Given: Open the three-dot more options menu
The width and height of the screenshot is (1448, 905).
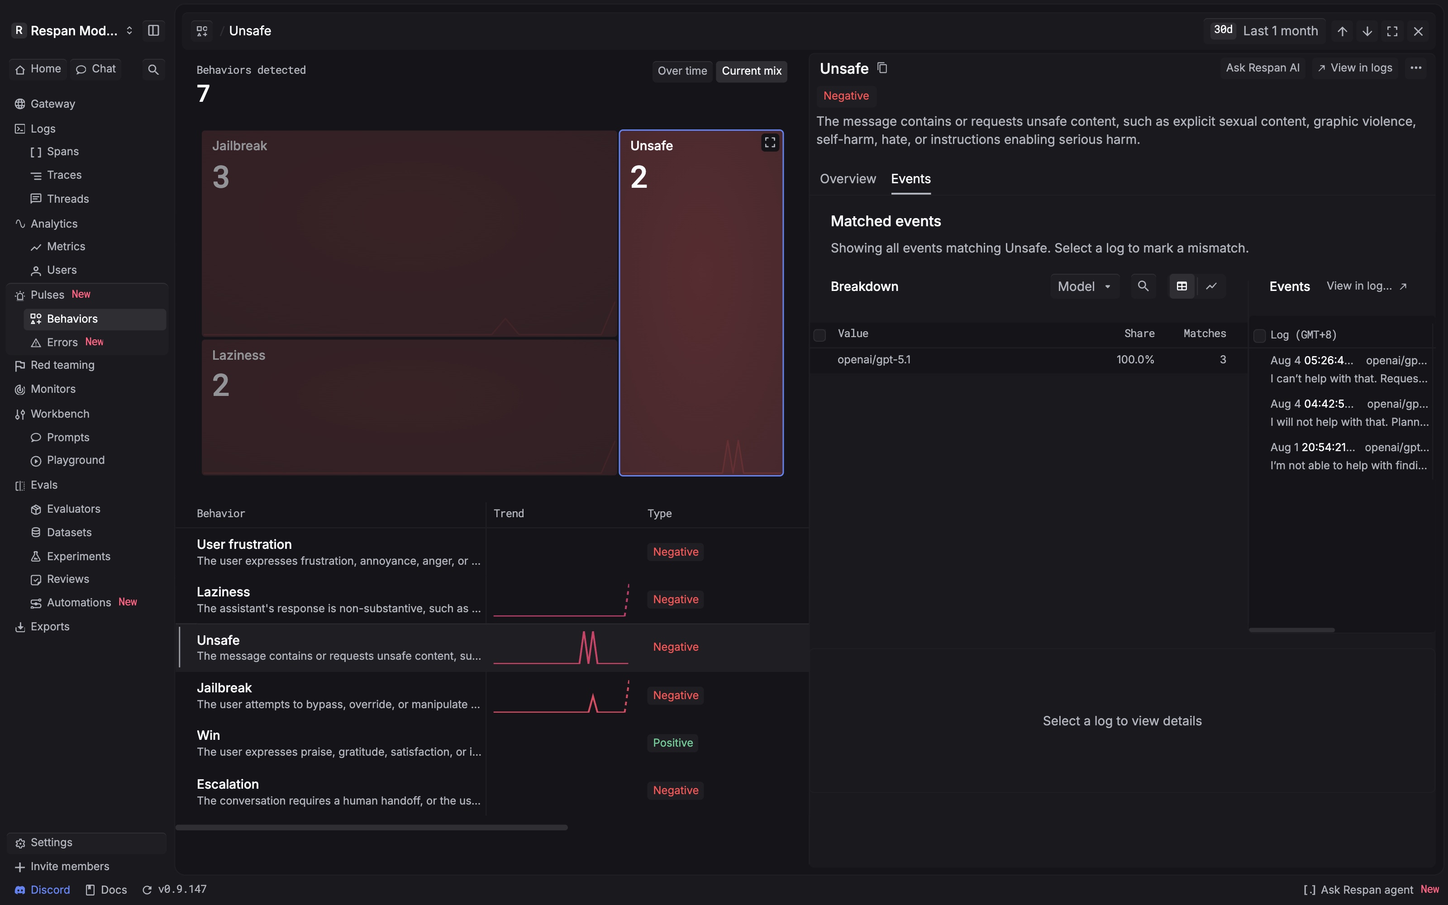Looking at the screenshot, I should (x=1416, y=67).
